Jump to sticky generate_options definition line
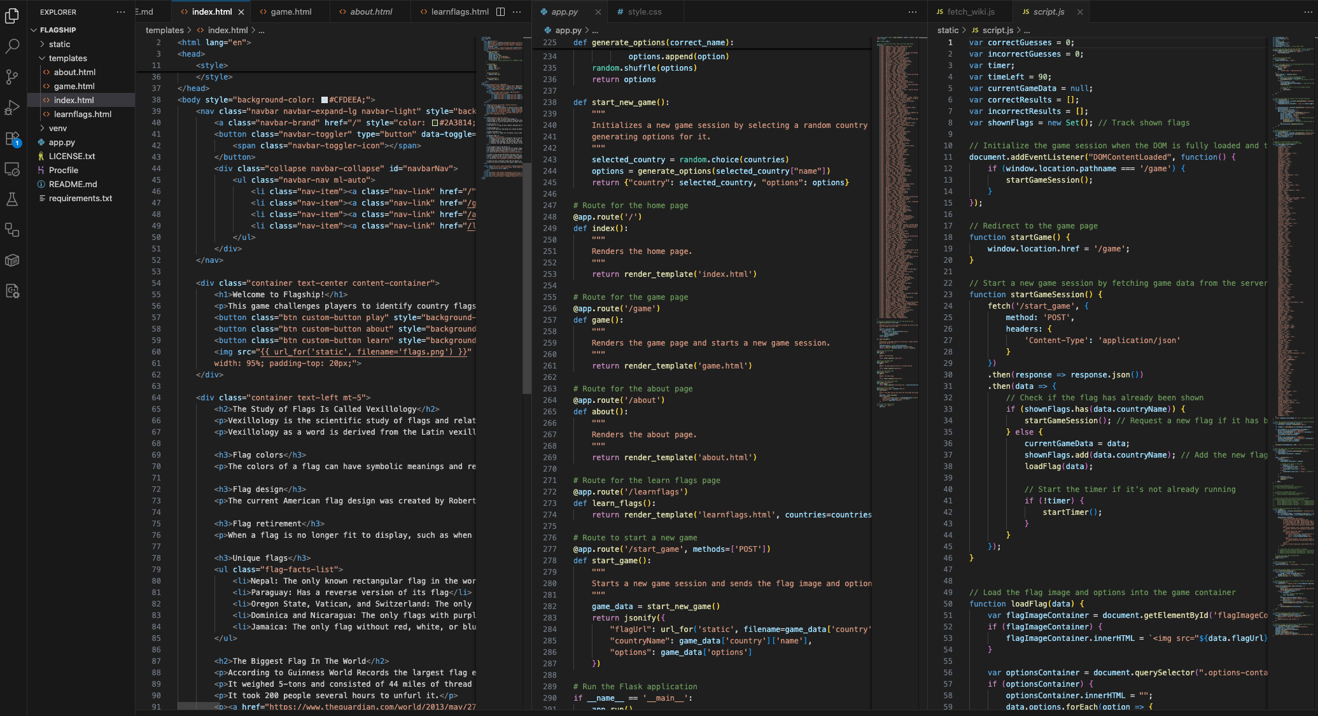The width and height of the screenshot is (1318, 716). pos(653,43)
